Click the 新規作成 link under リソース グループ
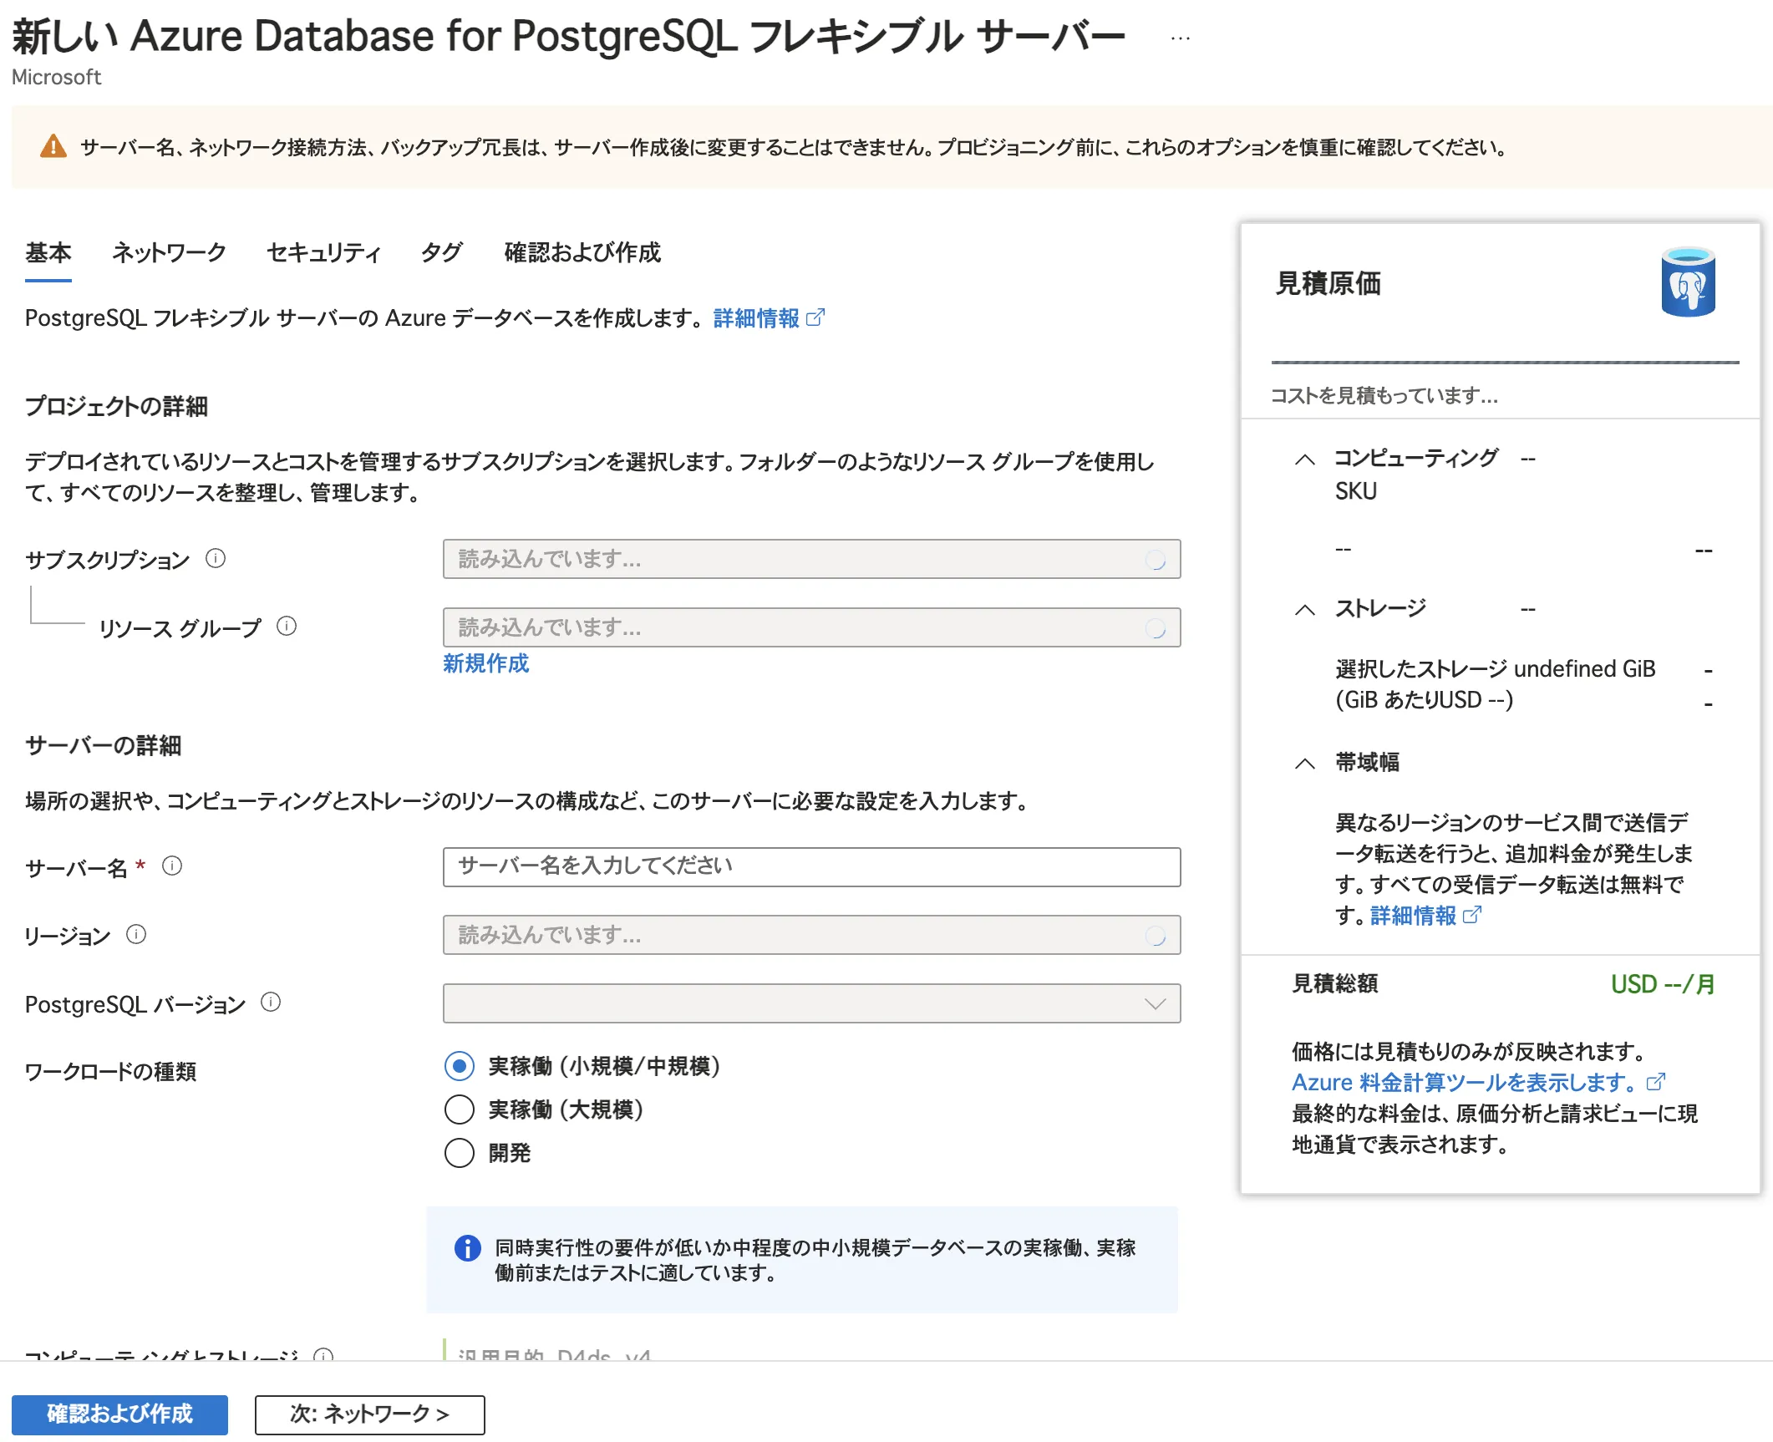The height and width of the screenshot is (1442, 1773). click(485, 664)
